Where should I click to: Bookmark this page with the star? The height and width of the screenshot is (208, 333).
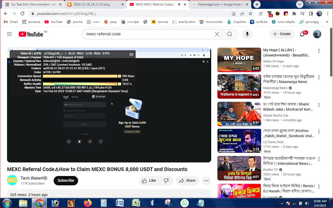coord(250,14)
